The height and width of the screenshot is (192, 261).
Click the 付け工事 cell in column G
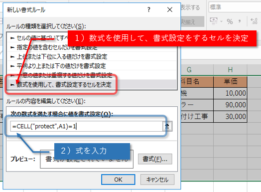[197, 116]
